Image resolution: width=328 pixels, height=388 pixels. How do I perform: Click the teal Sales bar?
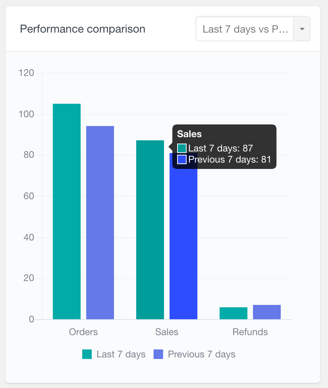point(150,230)
